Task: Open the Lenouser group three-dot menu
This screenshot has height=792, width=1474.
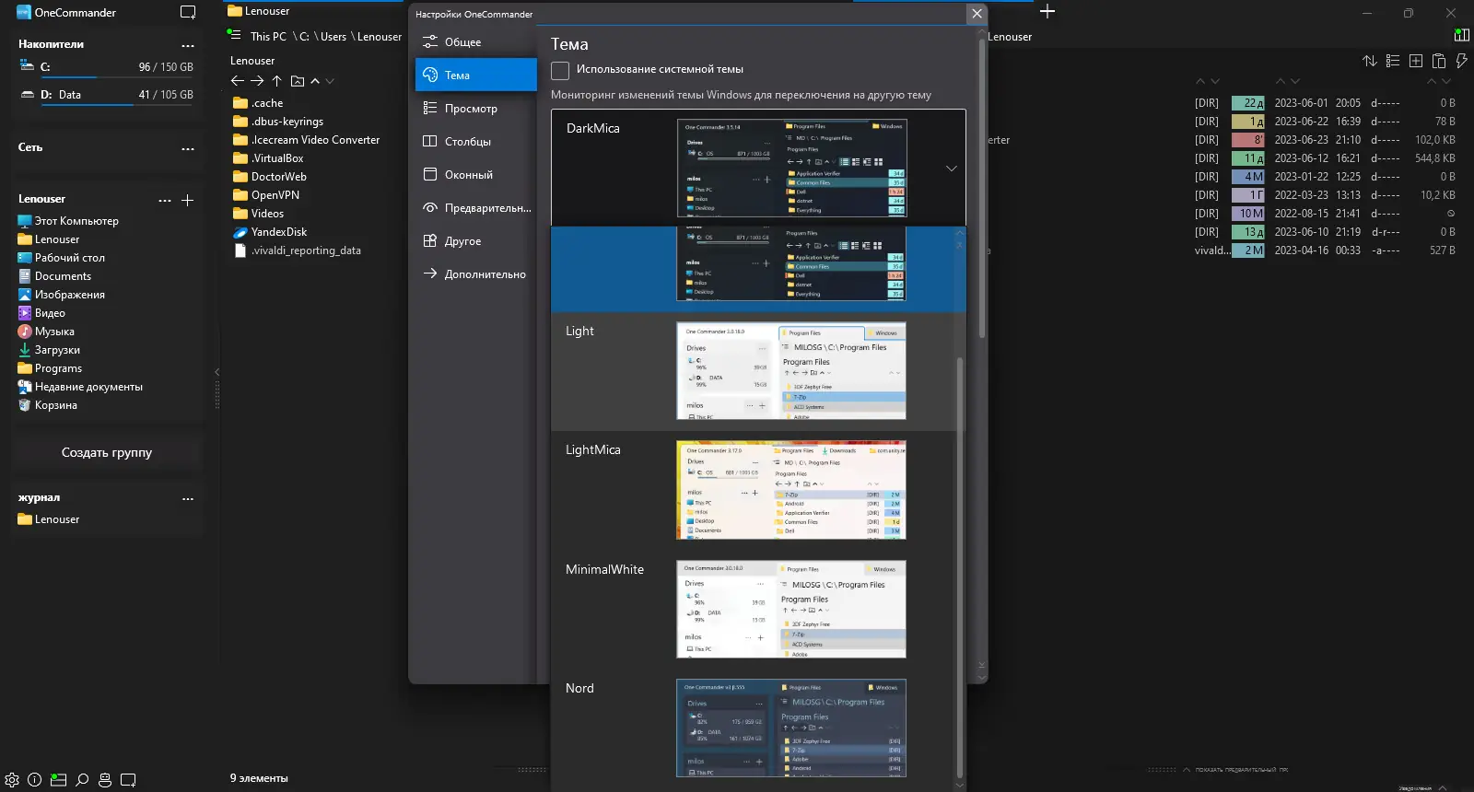Action: coord(165,200)
